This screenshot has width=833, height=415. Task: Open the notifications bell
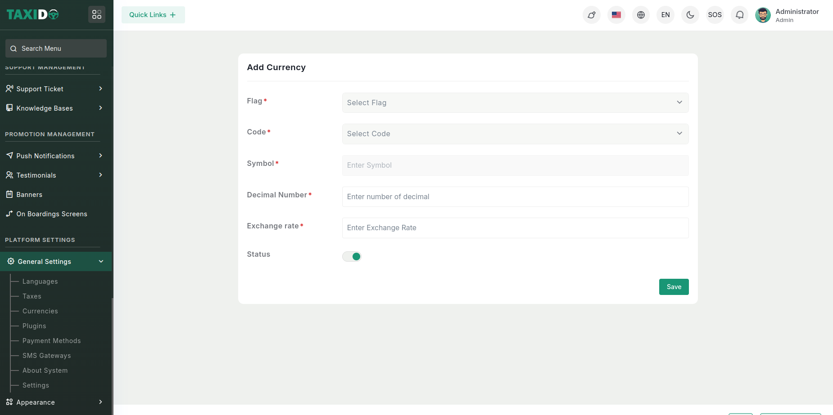point(739,15)
